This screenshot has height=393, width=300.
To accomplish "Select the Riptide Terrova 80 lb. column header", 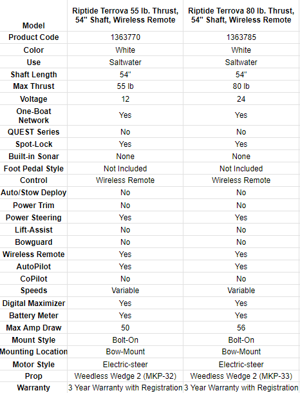I will (x=241, y=15).
